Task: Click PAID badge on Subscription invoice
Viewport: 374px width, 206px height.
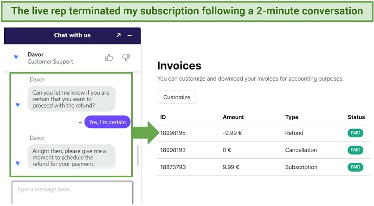Action: tap(355, 167)
